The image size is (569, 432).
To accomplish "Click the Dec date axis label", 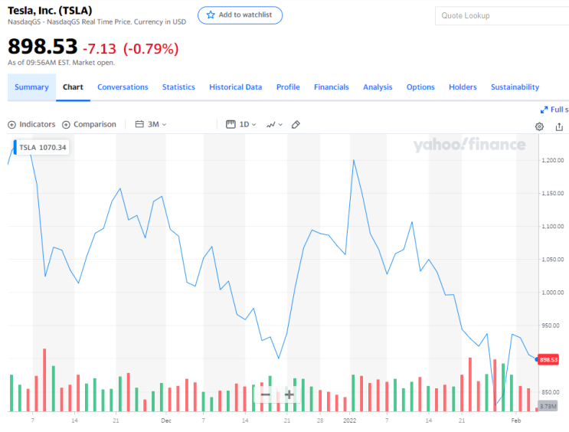I will click(166, 421).
